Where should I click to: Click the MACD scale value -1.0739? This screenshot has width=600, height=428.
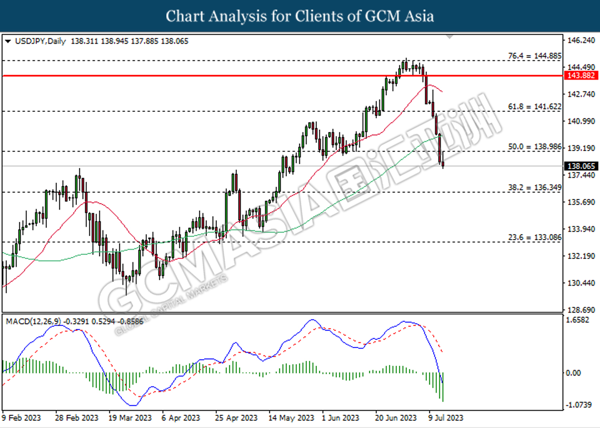point(578,405)
